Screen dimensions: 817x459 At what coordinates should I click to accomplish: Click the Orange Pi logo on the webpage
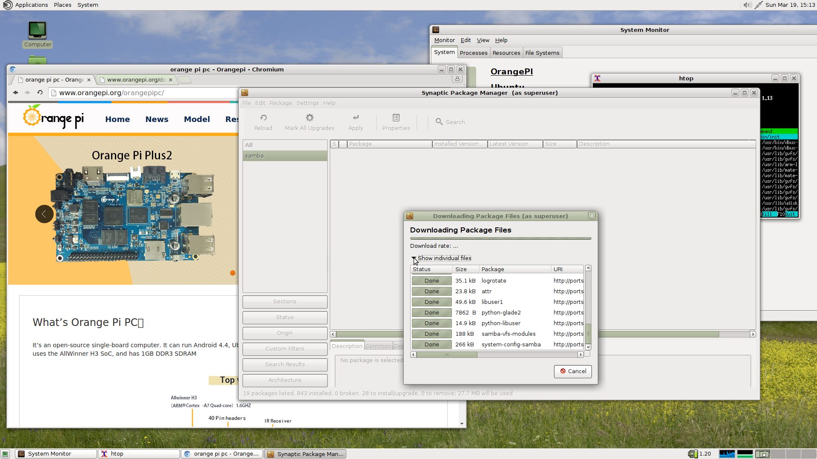click(x=54, y=117)
